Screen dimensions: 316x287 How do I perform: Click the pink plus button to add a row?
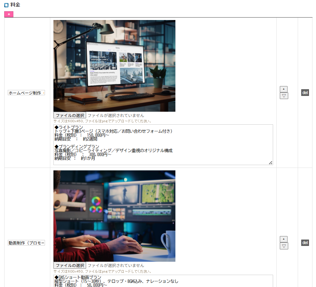[x=9, y=14]
